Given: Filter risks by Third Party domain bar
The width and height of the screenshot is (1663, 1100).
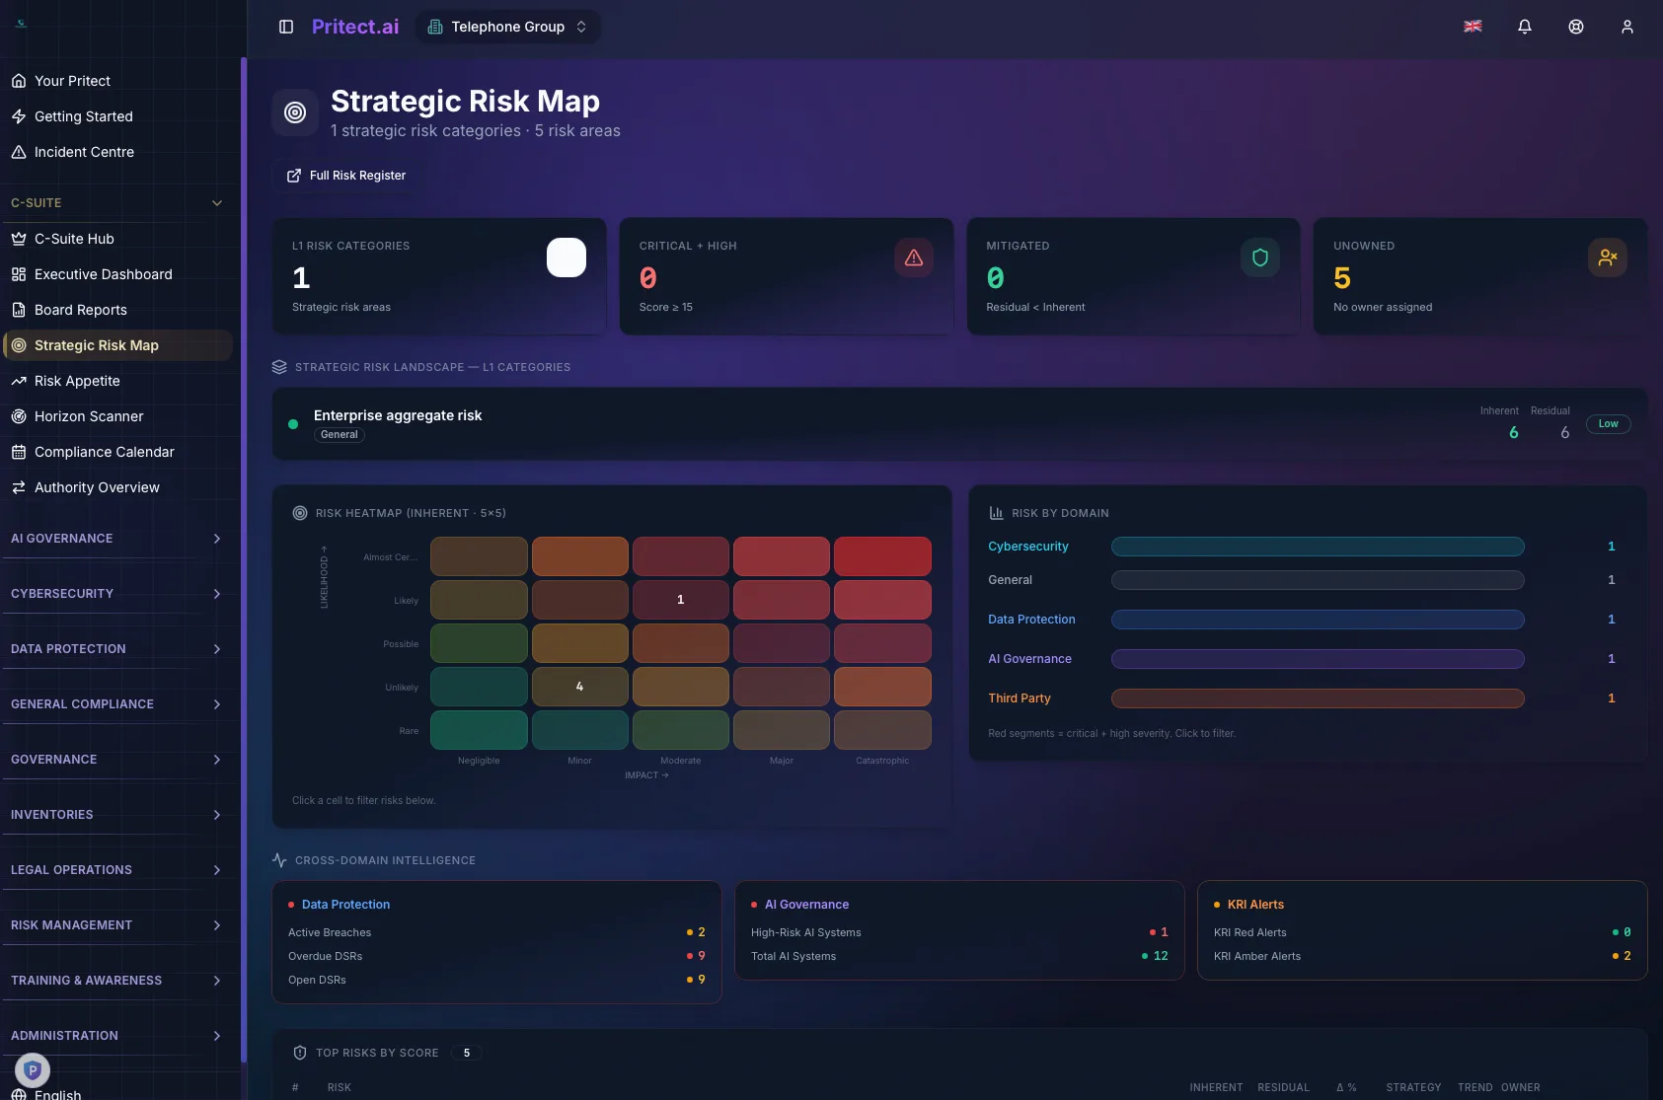Looking at the screenshot, I should click(x=1318, y=698).
